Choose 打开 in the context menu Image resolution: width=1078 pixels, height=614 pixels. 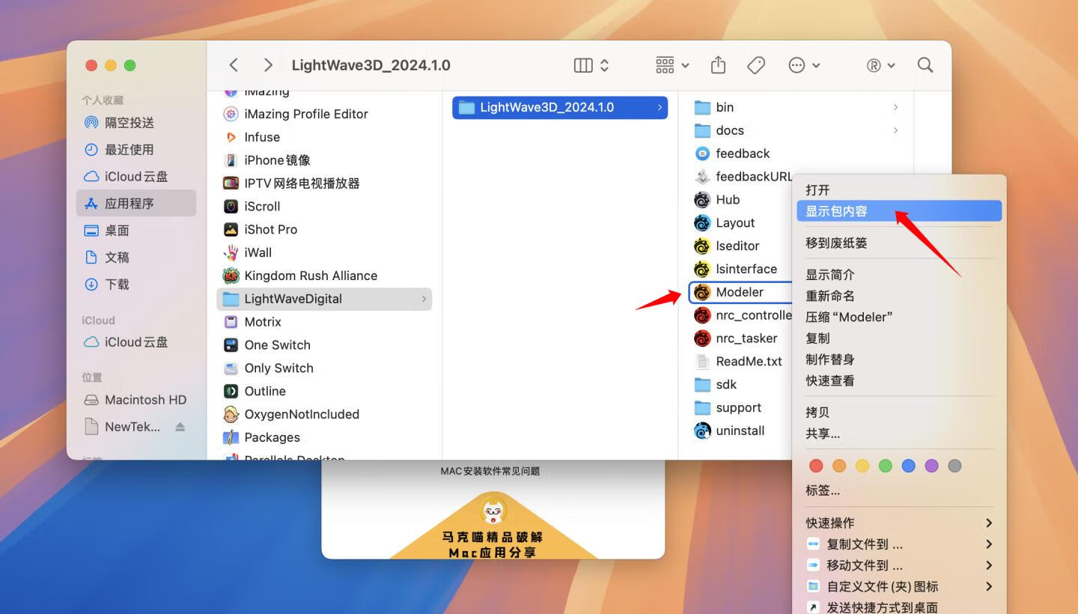899,189
